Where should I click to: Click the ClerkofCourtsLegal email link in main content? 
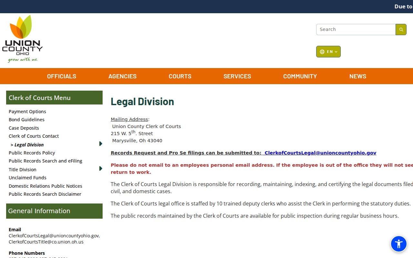pos(320,153)
